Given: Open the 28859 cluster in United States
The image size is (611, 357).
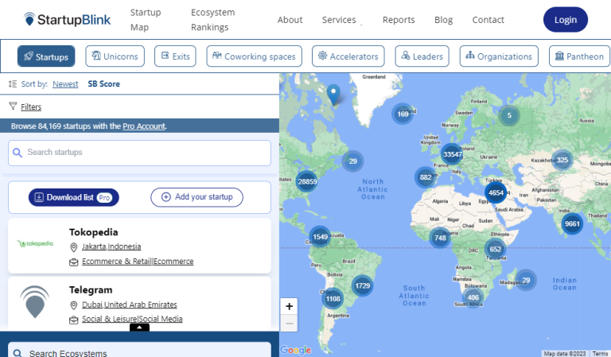Looking at the screenshot, I should coord(307,181).
